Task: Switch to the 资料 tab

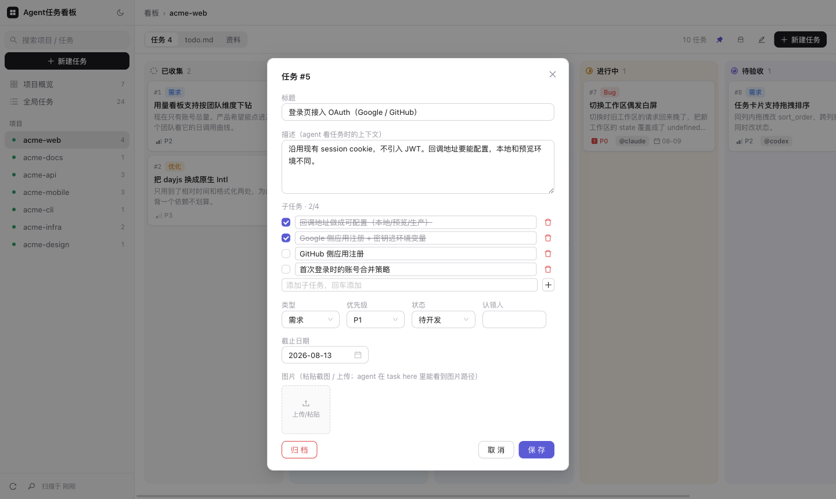Action: pos(233,39)
